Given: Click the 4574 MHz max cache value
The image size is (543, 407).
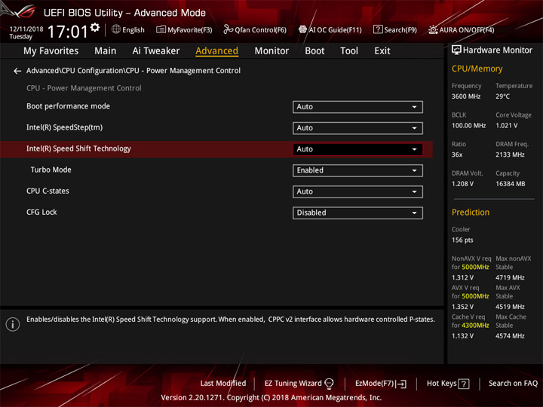Looking at the screenshot, I should coord(510,336).
